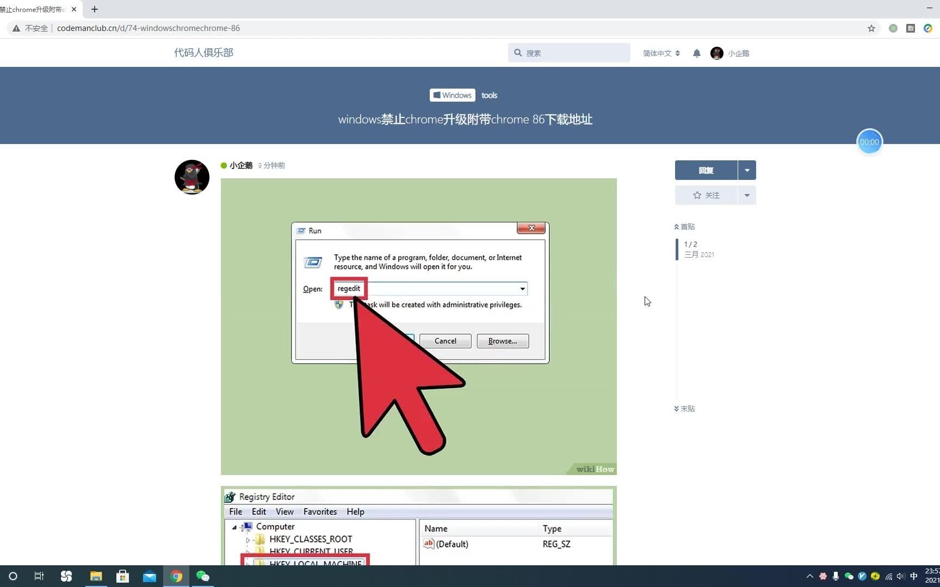
Task: Jump to 首贴 in post scrubber
Action: coord(684,227)
